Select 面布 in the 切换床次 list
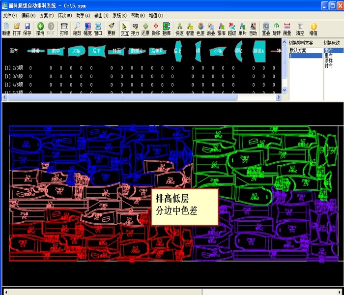The image size is (344, 295). [334, 51]
